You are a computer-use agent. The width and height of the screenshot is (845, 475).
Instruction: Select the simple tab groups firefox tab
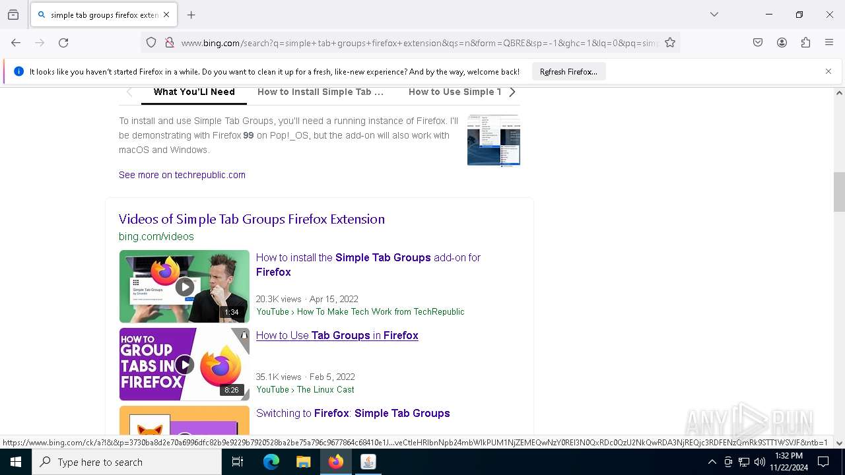tap(102, 15)
